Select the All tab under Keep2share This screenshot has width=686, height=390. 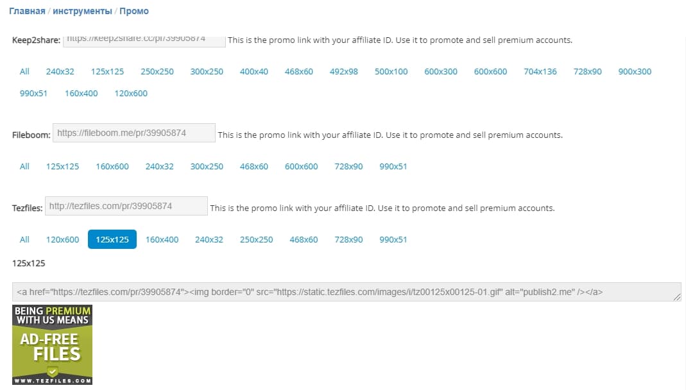pyautogui.click(x=24, y=71)
